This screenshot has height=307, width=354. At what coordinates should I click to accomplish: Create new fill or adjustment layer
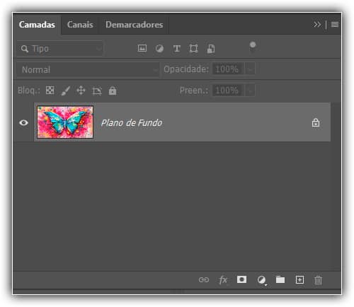(261, 280)
